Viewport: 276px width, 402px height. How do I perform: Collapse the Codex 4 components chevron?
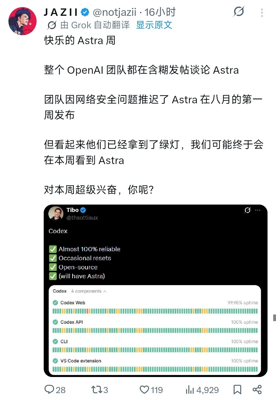pos(105,291)
